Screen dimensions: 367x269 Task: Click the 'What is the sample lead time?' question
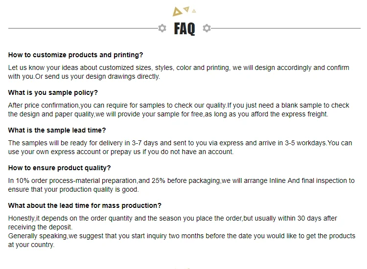click(57, 130)
